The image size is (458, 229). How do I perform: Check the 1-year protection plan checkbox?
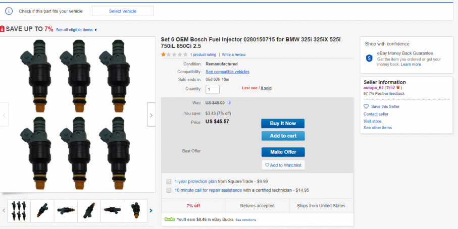169,182
